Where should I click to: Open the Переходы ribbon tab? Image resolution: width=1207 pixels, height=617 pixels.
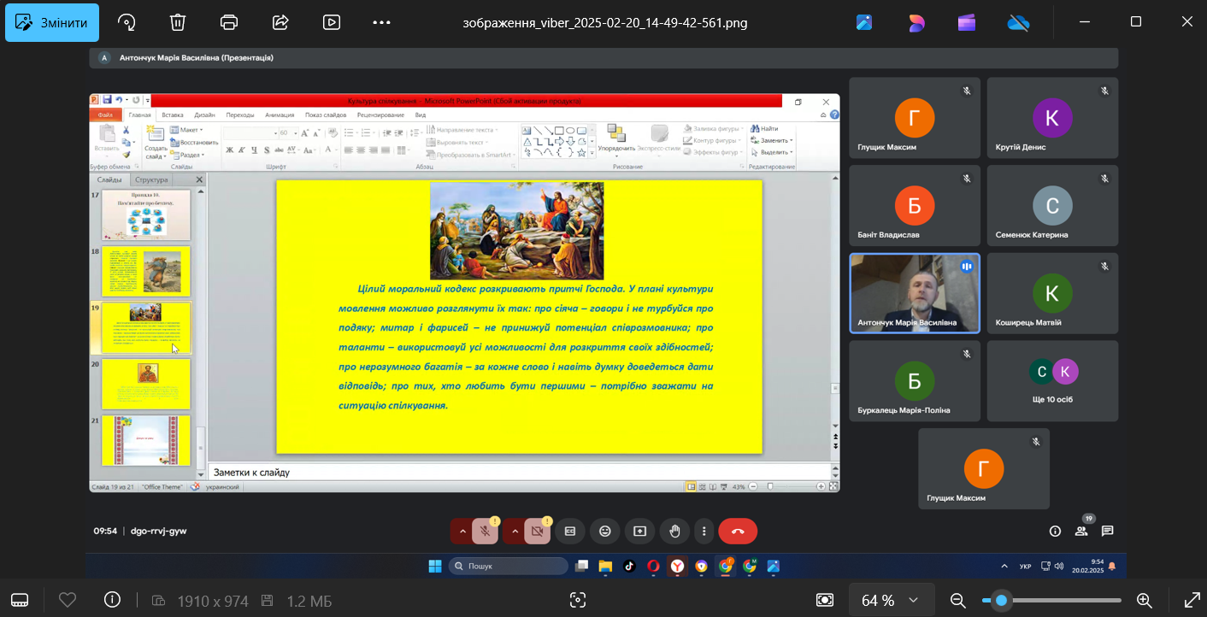pyautogui.click(x=240, y=115)
